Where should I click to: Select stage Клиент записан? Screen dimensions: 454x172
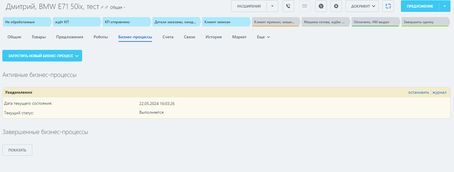226,22
